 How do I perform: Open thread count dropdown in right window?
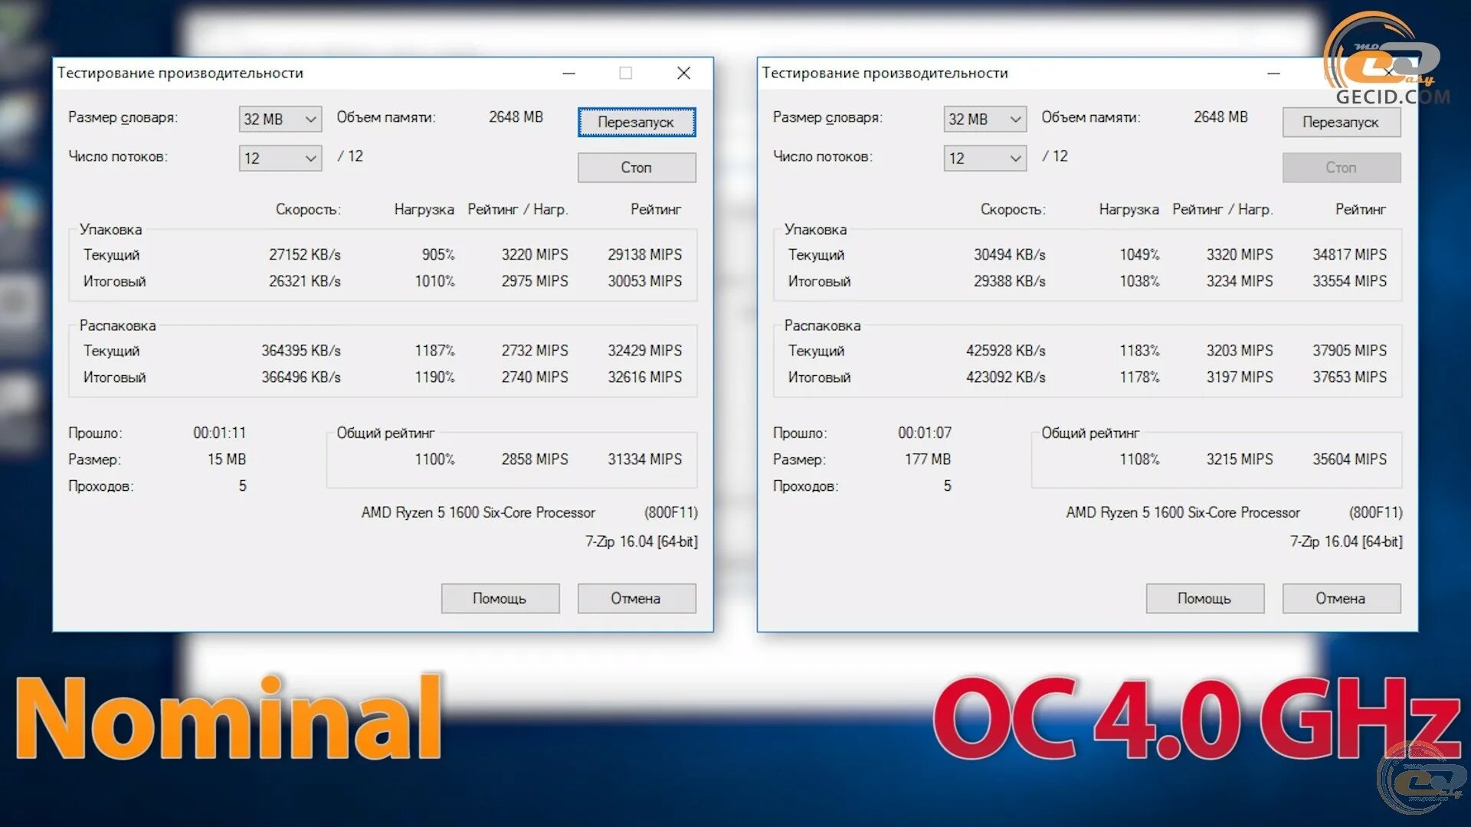(985, 158)
